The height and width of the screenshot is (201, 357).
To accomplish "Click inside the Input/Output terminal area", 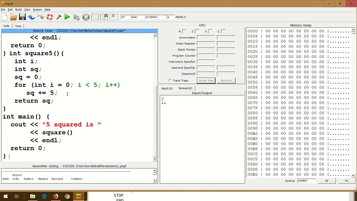I will [202, 139].
